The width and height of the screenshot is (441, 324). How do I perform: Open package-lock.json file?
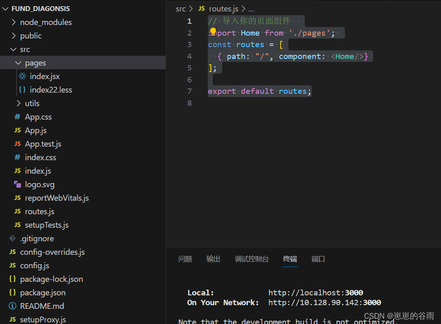click(x=52, y=279)
